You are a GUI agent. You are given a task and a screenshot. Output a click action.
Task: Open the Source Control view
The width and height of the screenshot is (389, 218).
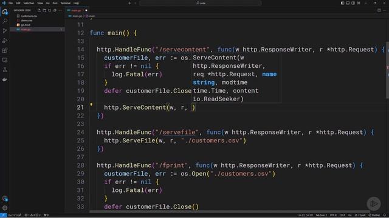point(5,31)
